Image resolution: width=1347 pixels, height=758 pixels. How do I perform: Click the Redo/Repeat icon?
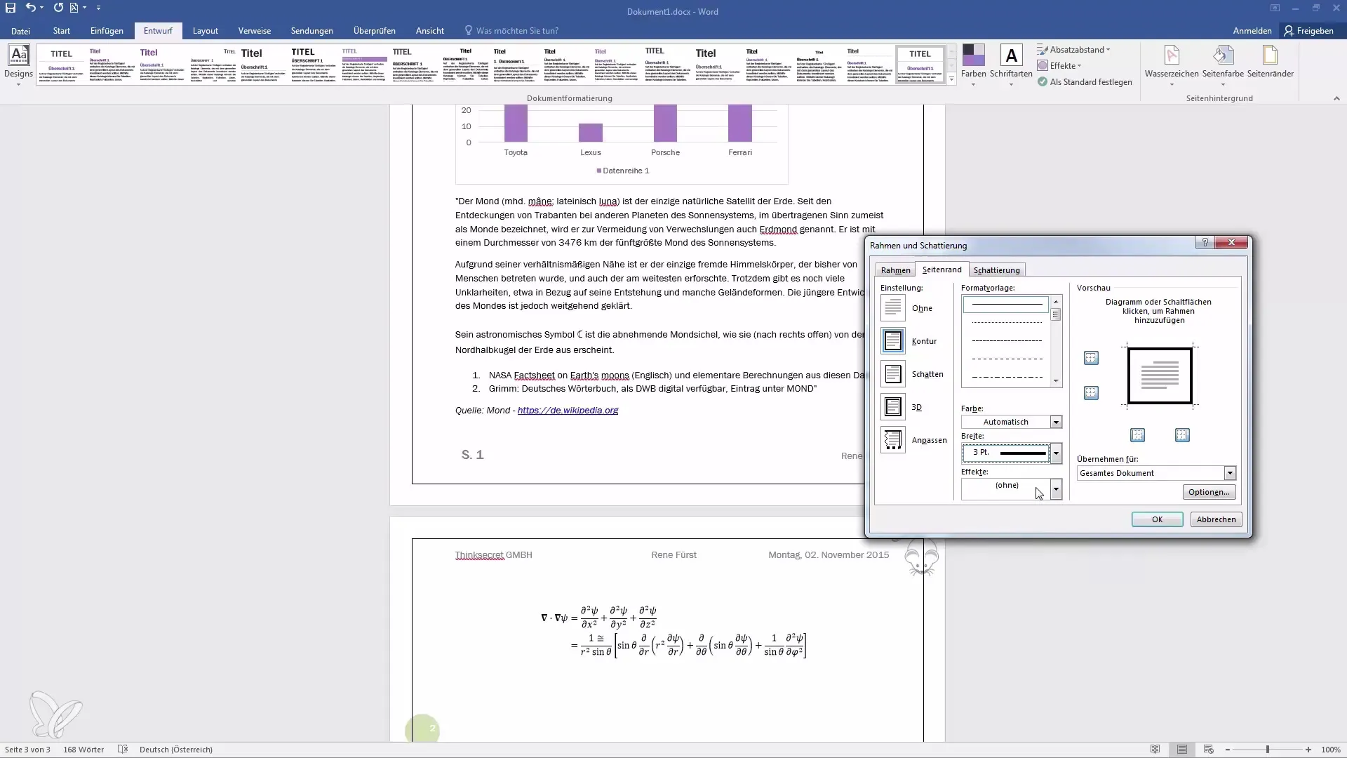click(58, 8)
